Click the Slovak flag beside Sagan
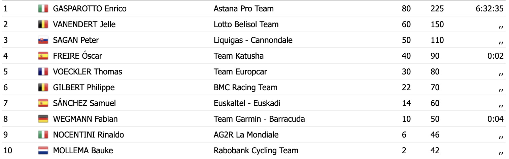 [43, 40]
